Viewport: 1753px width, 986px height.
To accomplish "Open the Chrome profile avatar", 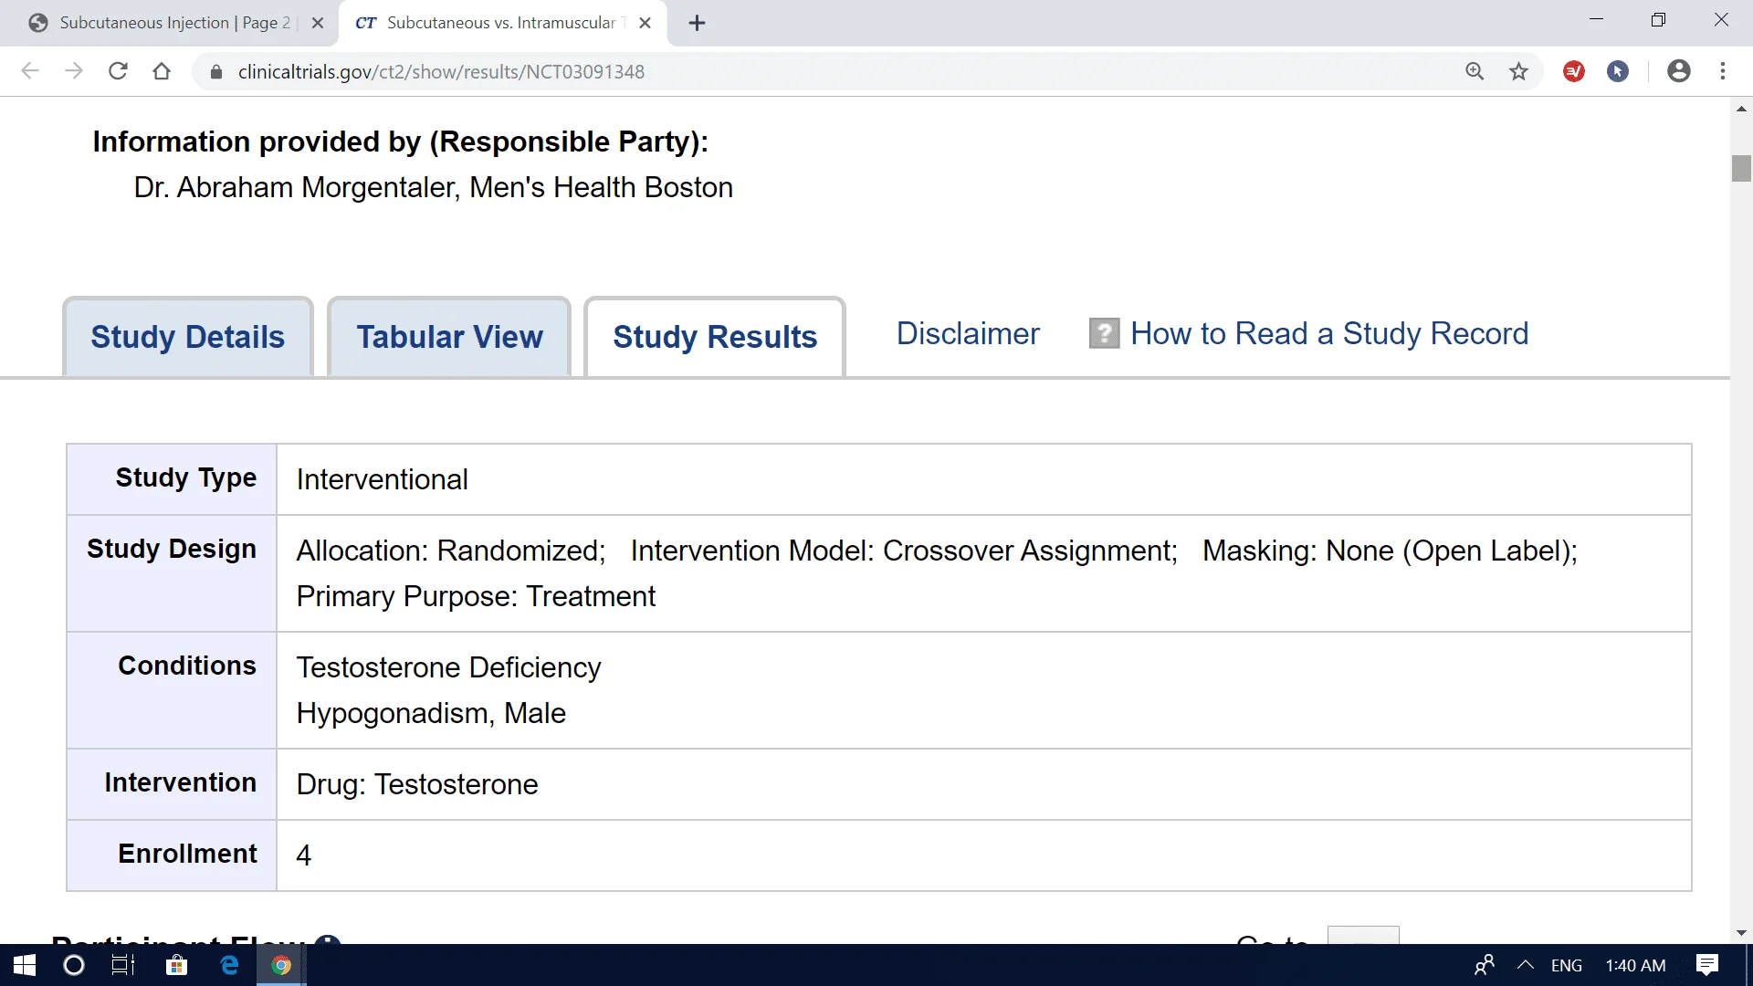I will point(1680,71).
